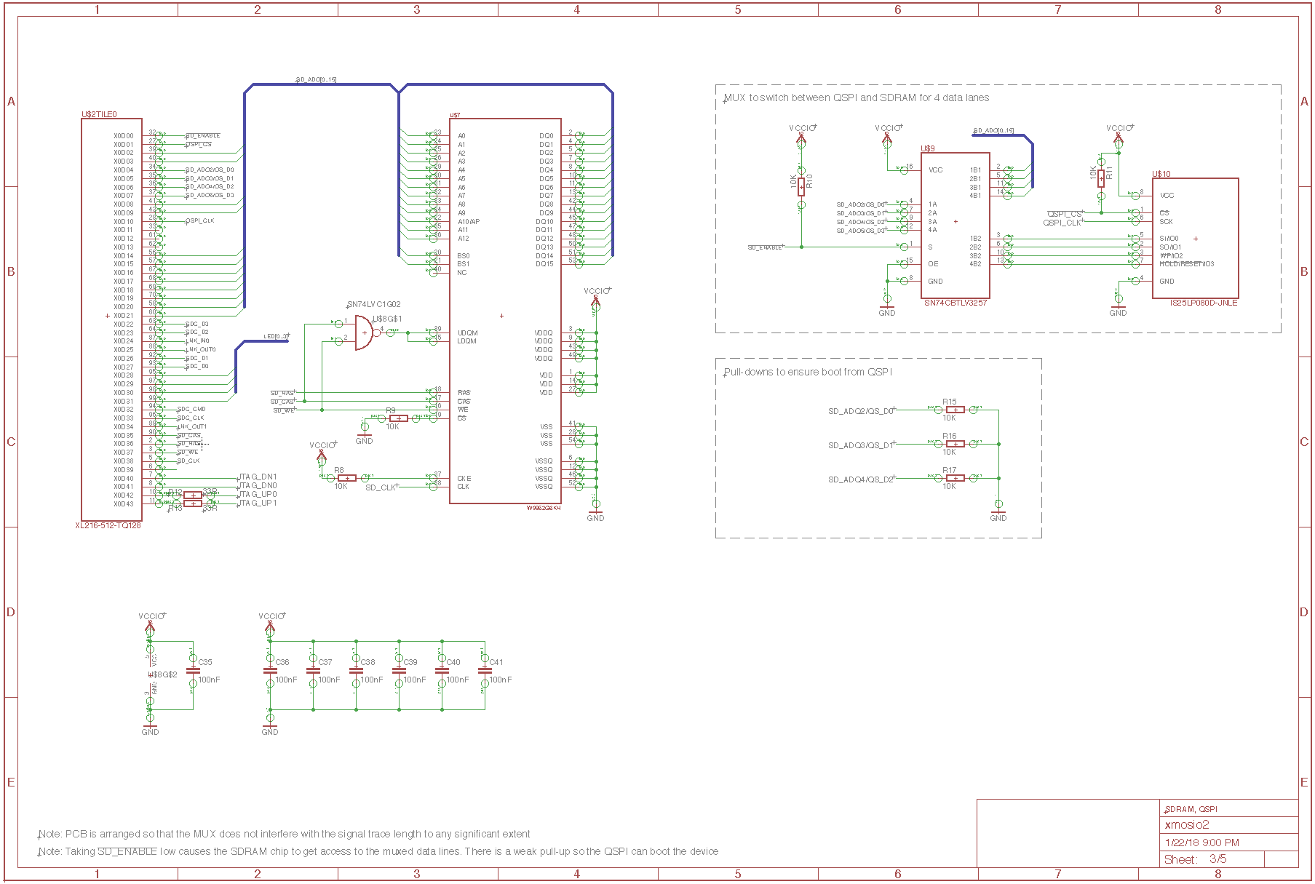Click the SD_ADQ4/QS_D2 label at R17
The width and height of the screenshot is (1315, 884).
[x=861, y=479]
